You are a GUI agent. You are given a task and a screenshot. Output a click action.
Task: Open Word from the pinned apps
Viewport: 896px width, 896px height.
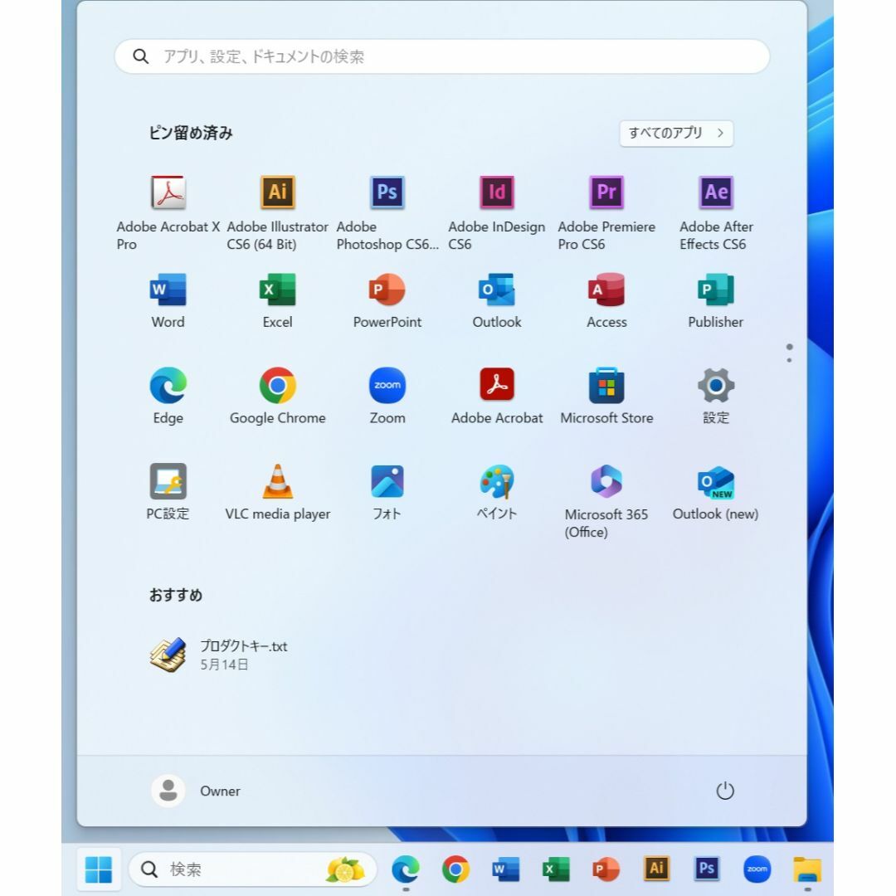pos(168,301)
